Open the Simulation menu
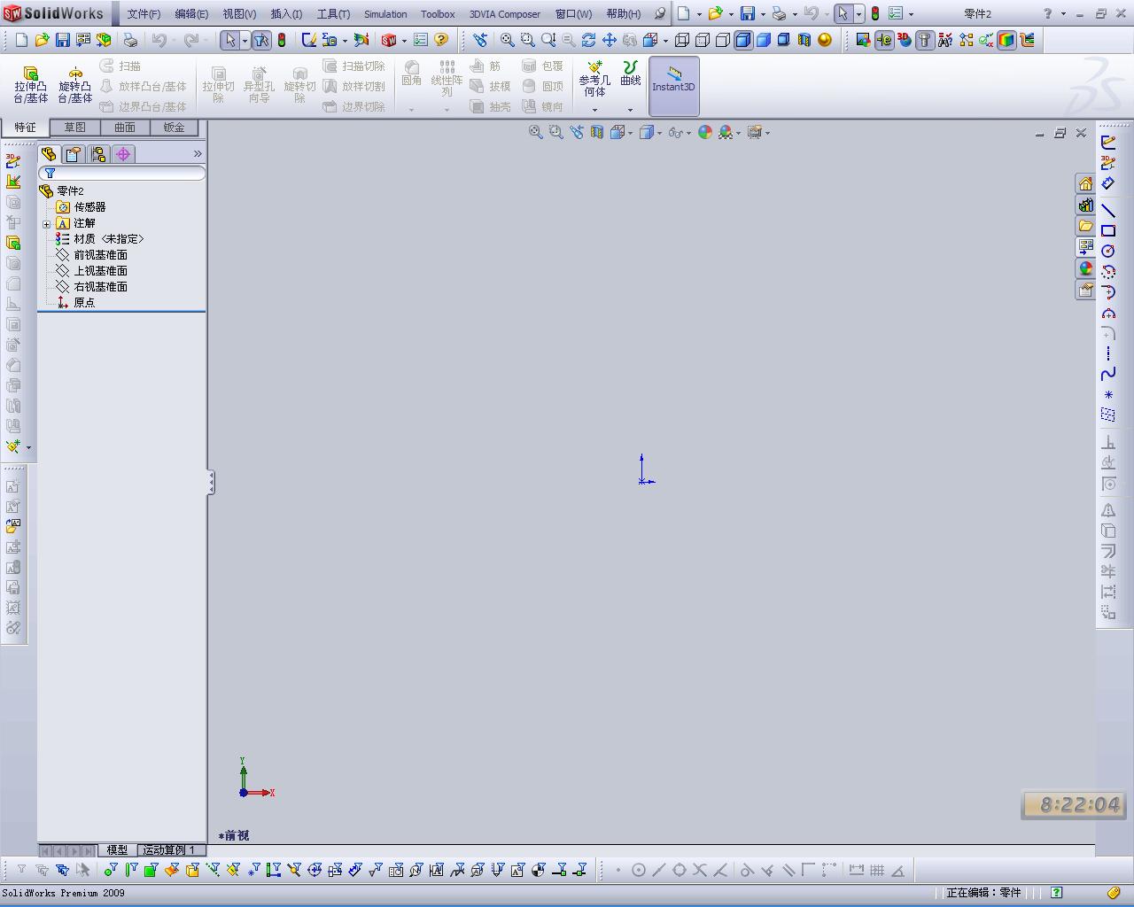 [x=385, y=14]
